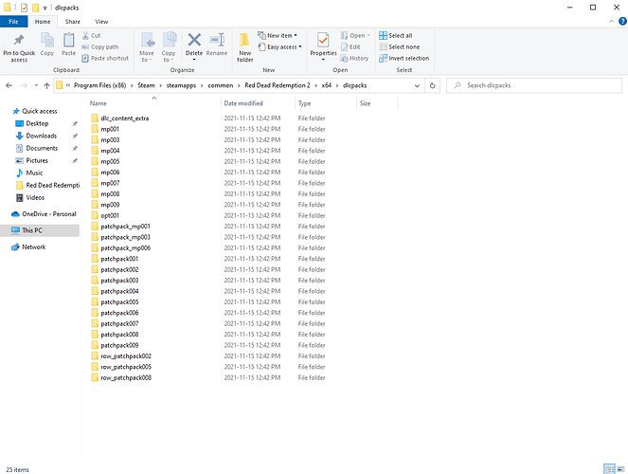The image size is (628, 474).
Task: Open the blue Help question icon
Action: tap(622, 21)
